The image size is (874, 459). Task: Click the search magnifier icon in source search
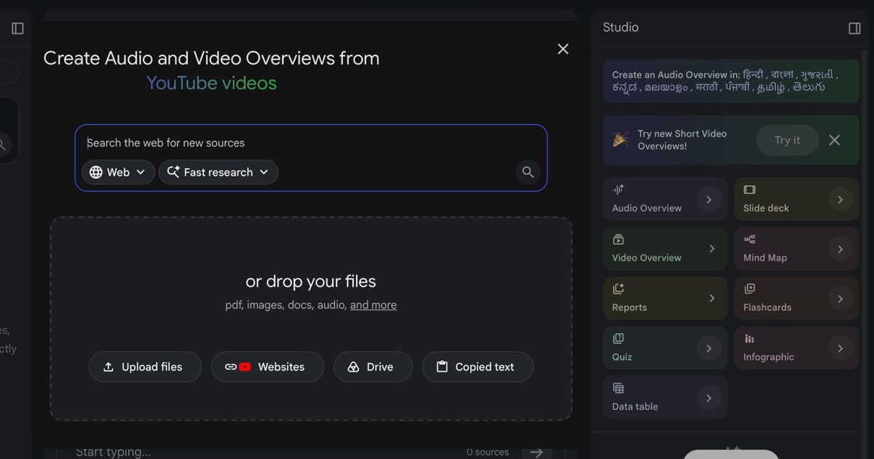click(x=528, y=172)
